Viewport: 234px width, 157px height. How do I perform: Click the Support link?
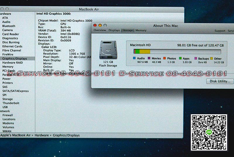[x=220, y=31]
